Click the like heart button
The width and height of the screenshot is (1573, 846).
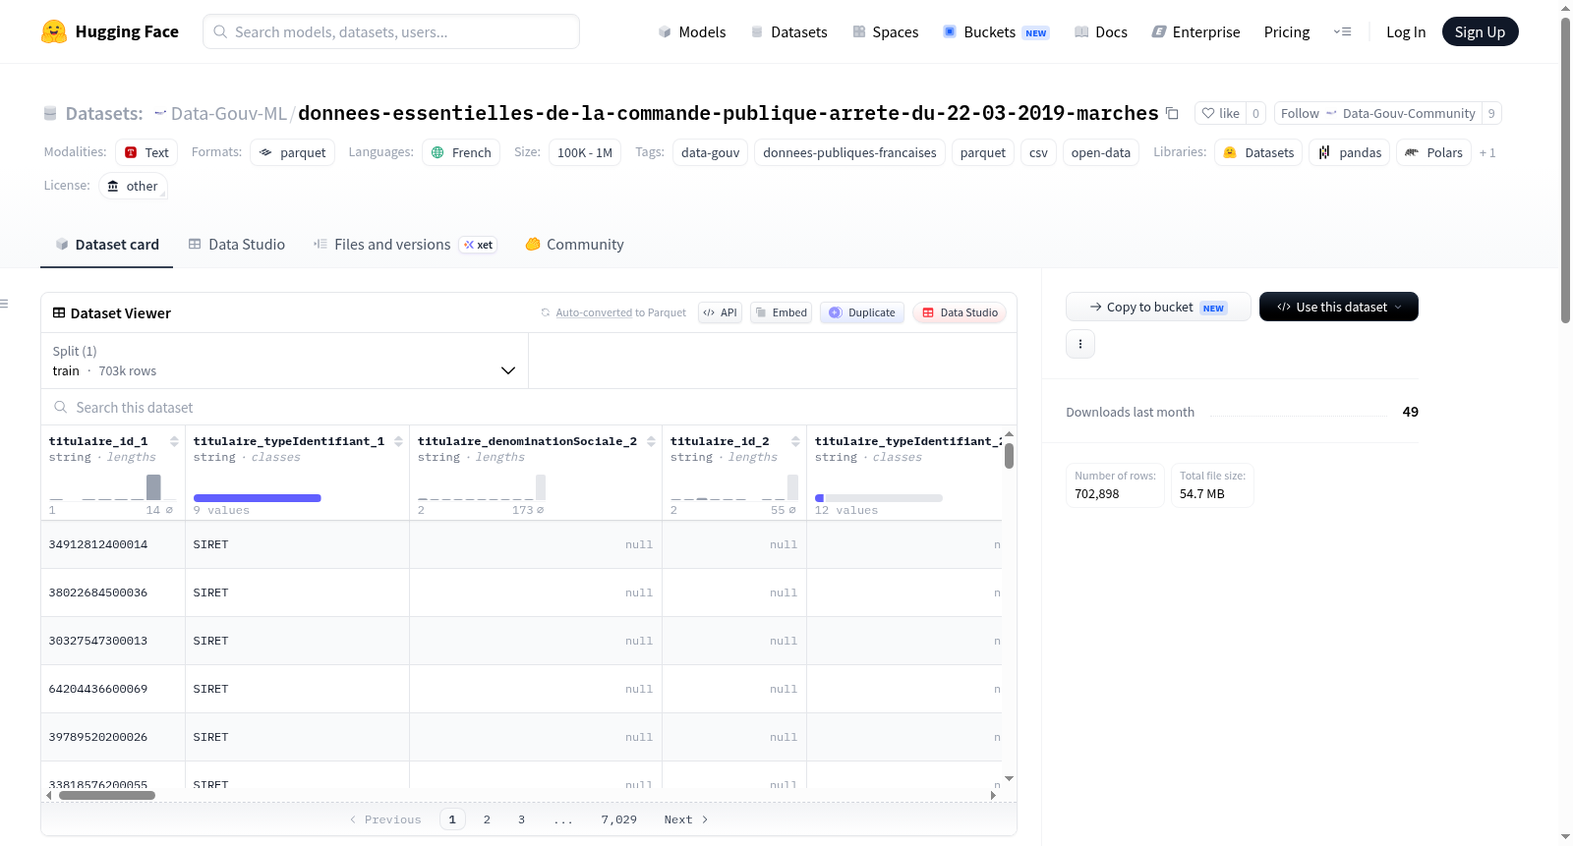point(1220,113)
